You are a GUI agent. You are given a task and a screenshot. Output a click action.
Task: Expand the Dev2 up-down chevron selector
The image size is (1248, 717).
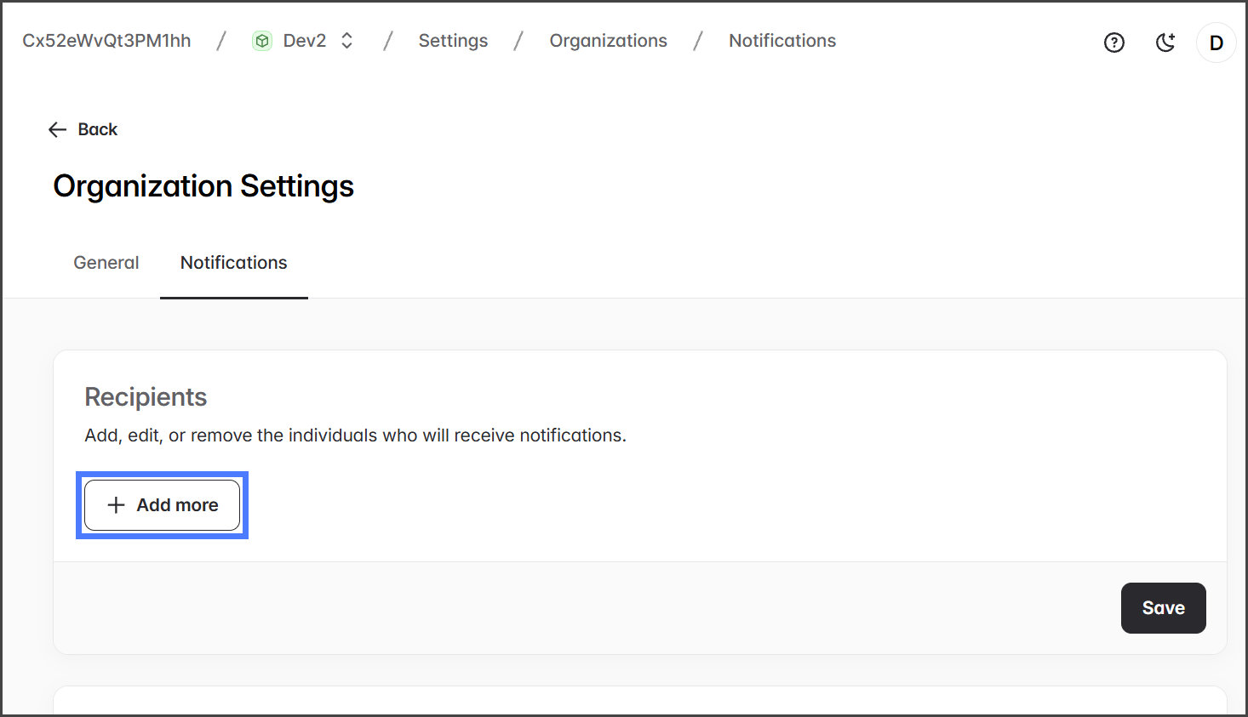tap(346, 41)
